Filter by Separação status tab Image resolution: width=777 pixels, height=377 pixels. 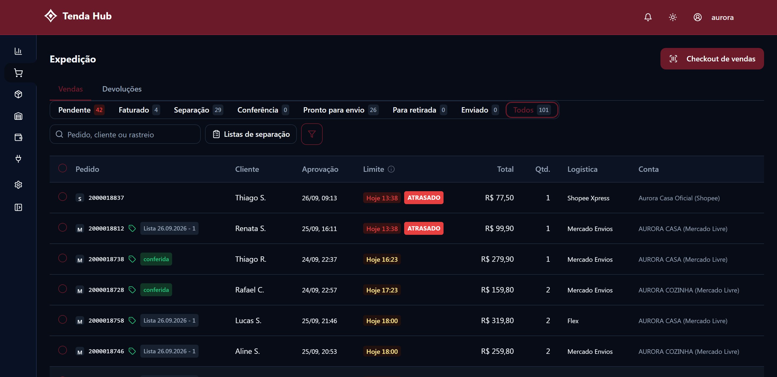tap(198, 110)
